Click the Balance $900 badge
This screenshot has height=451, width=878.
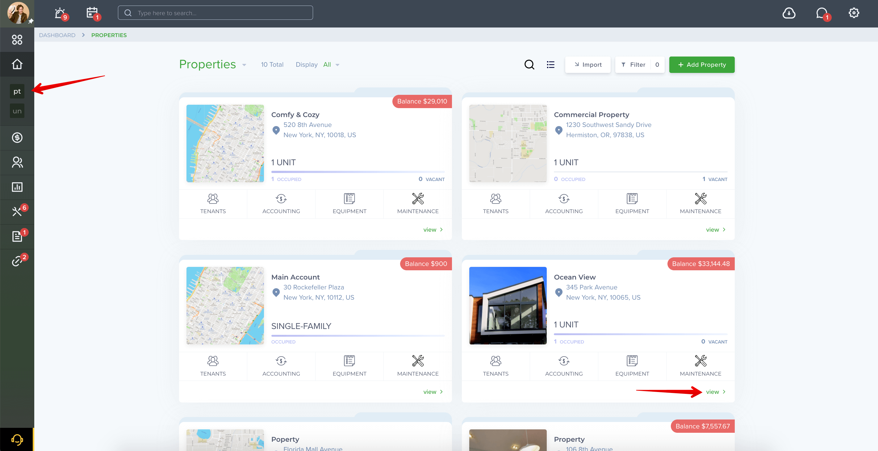[426, 264]
